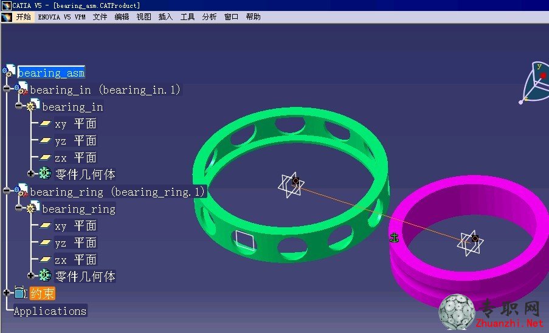549x333 pixels.
Task: Select xy 平面 label under bearing_in
Action: (75, 123)
